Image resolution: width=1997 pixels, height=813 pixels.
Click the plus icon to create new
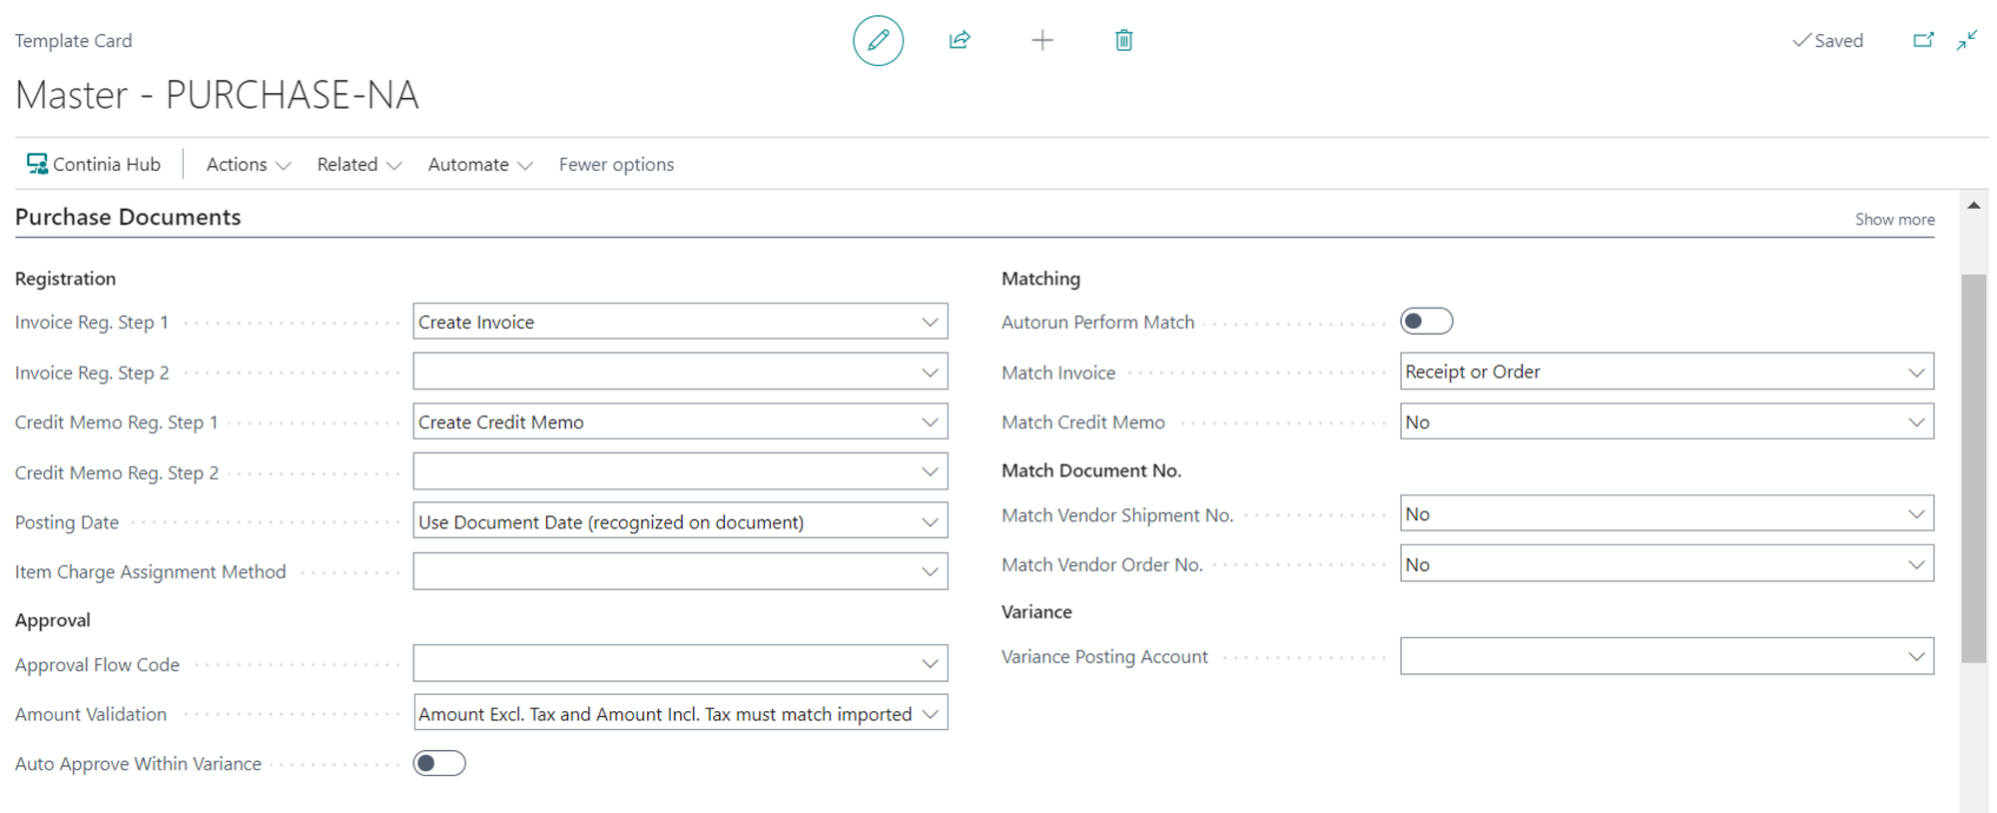[1041, 41]
